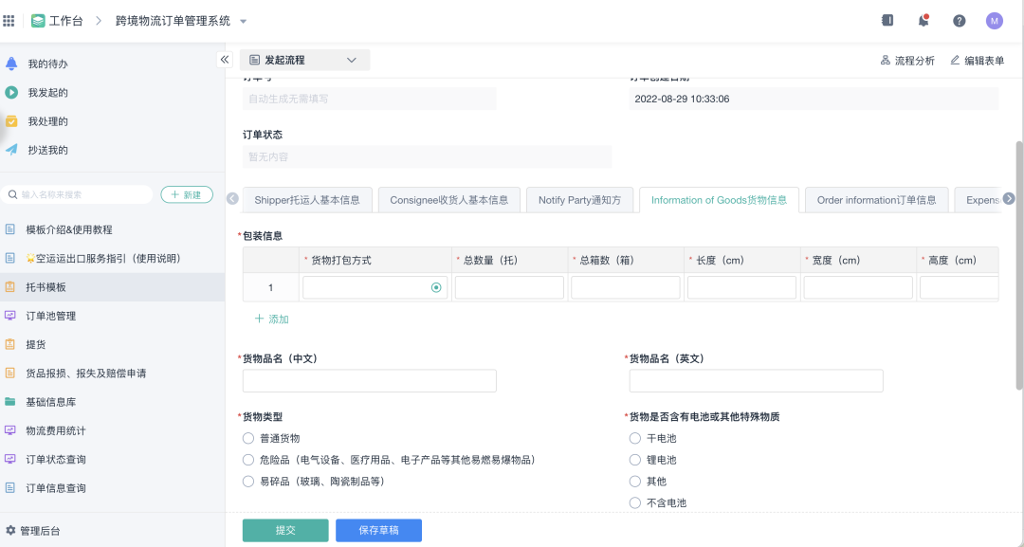Image resolution: width=1024 pixels, height=547 pixels.
Task: Open the help question mark icon
Action: [x=959, y=21]
